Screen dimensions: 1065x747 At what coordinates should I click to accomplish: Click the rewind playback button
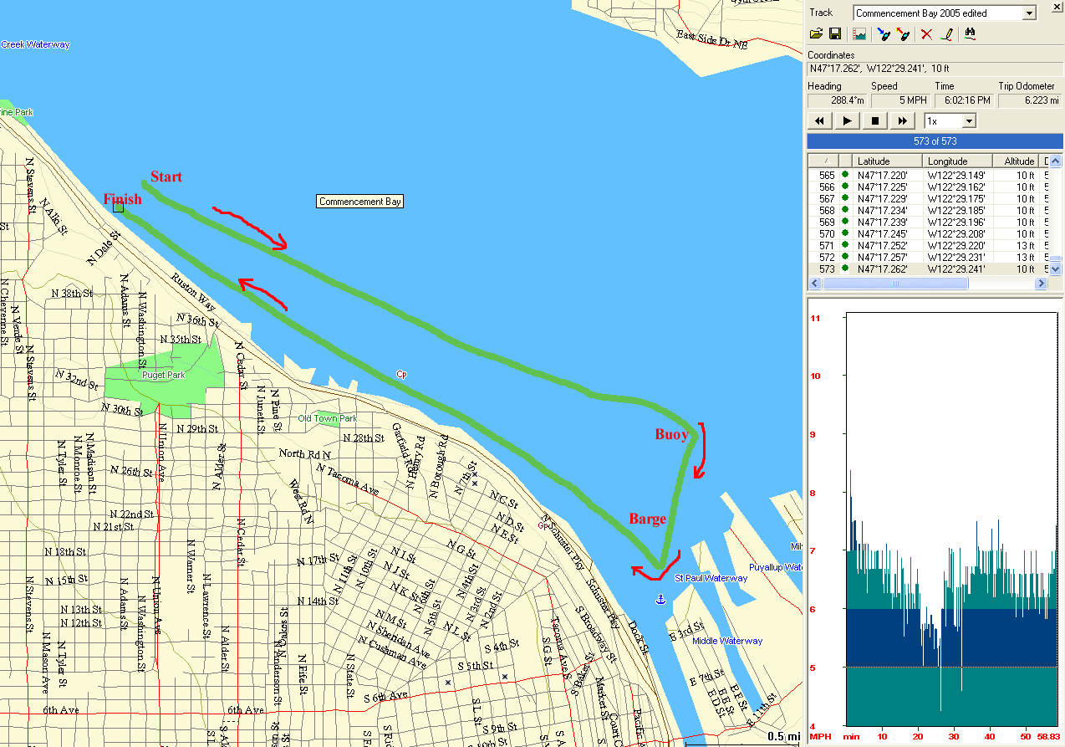pyautogui.click(x=819, y=121)
